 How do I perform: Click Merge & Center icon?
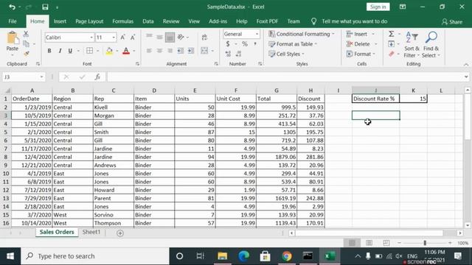(x=204, y=51)
